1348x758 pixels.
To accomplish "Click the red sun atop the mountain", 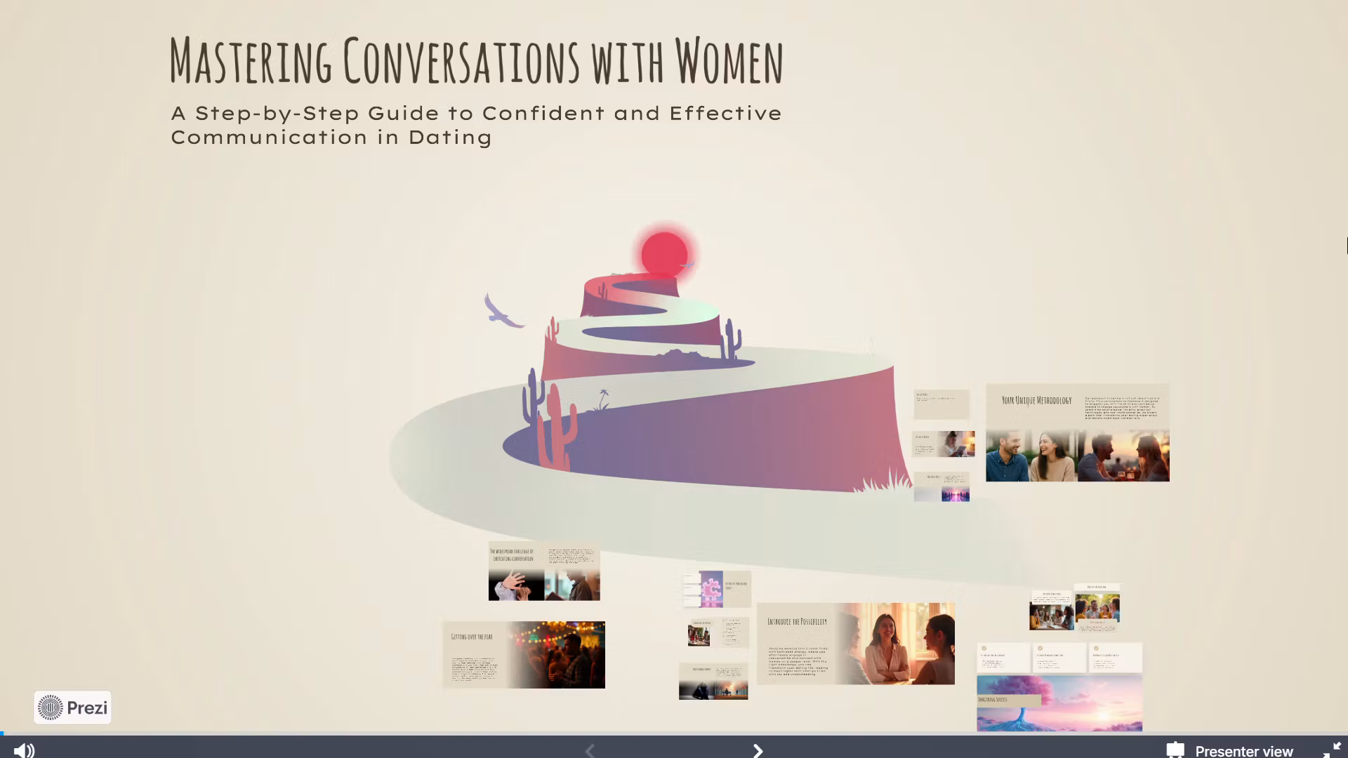I will [x=663, y=254].
